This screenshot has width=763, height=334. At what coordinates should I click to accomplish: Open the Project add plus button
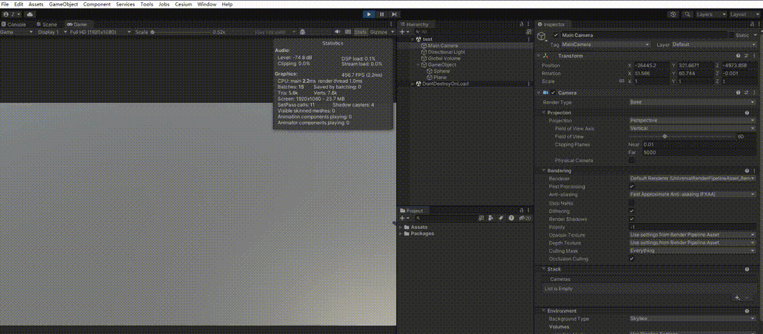[403, 218]
